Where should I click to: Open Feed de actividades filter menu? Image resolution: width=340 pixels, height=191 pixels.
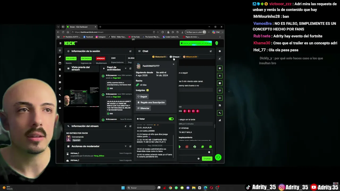click(126, 68)
